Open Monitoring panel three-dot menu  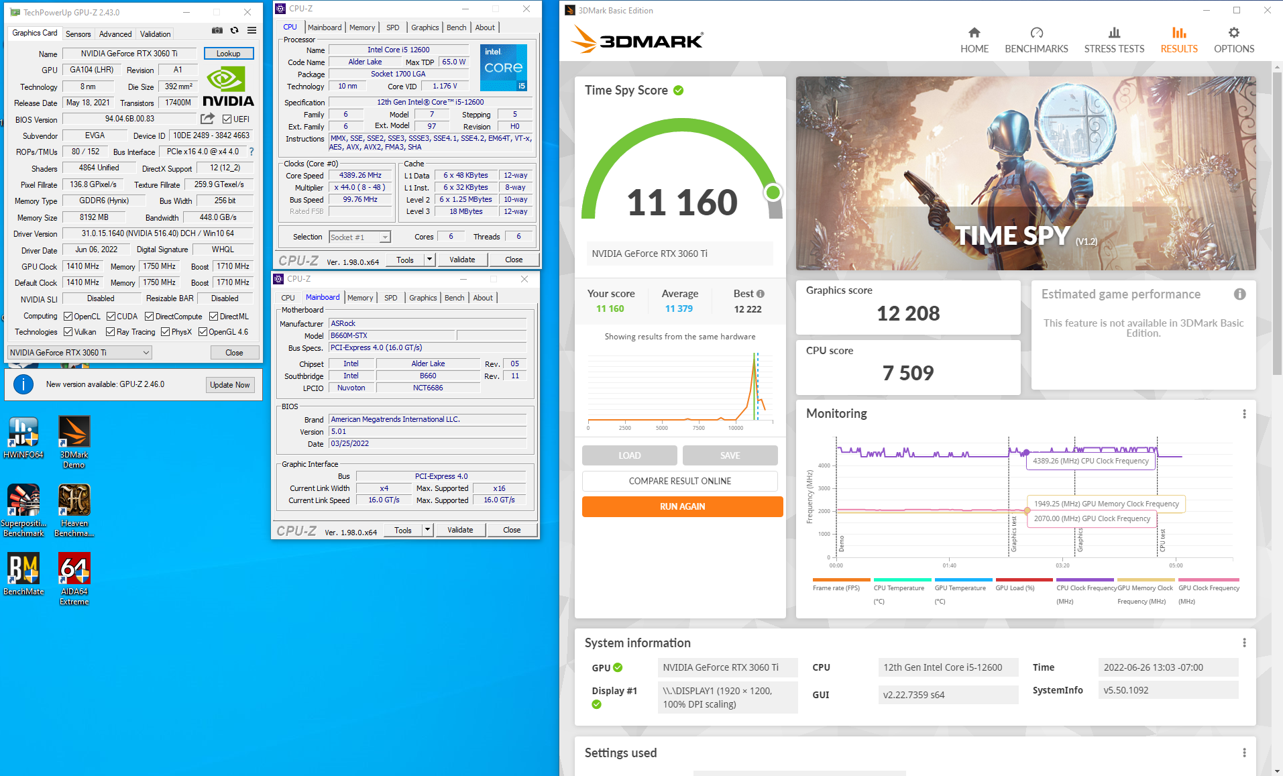click(x=1244, y=414)
